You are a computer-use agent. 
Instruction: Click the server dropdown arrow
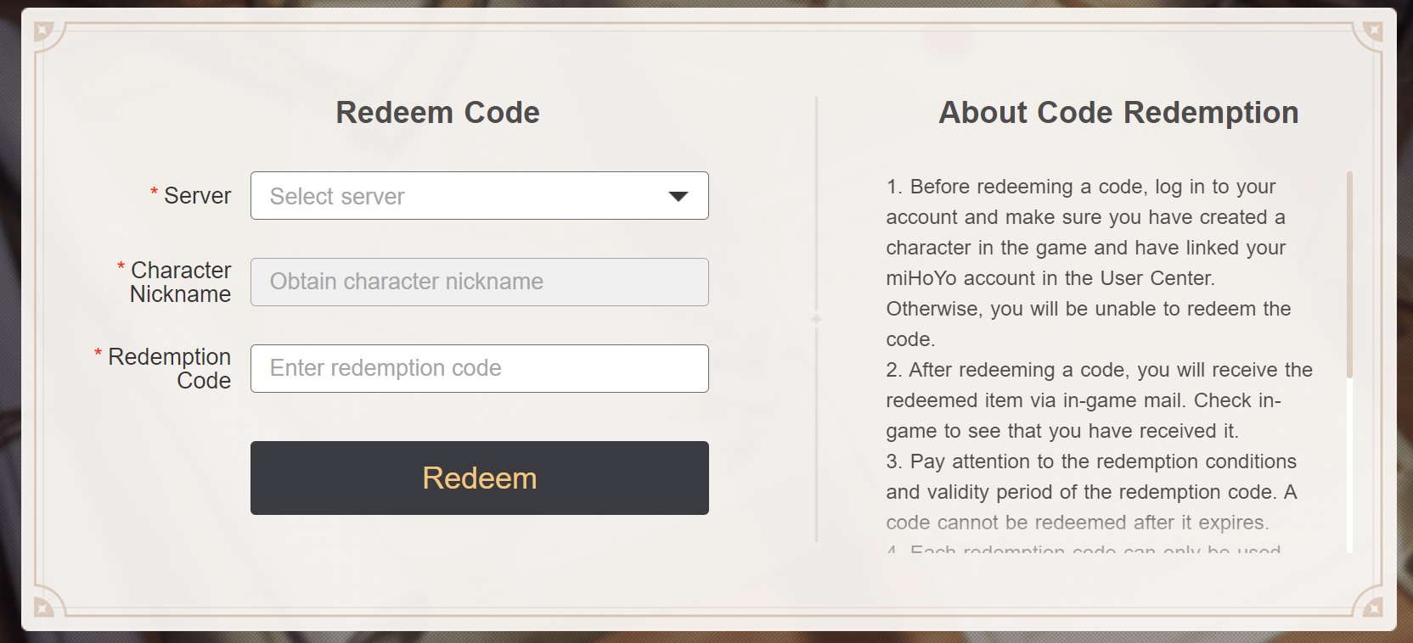678,197
